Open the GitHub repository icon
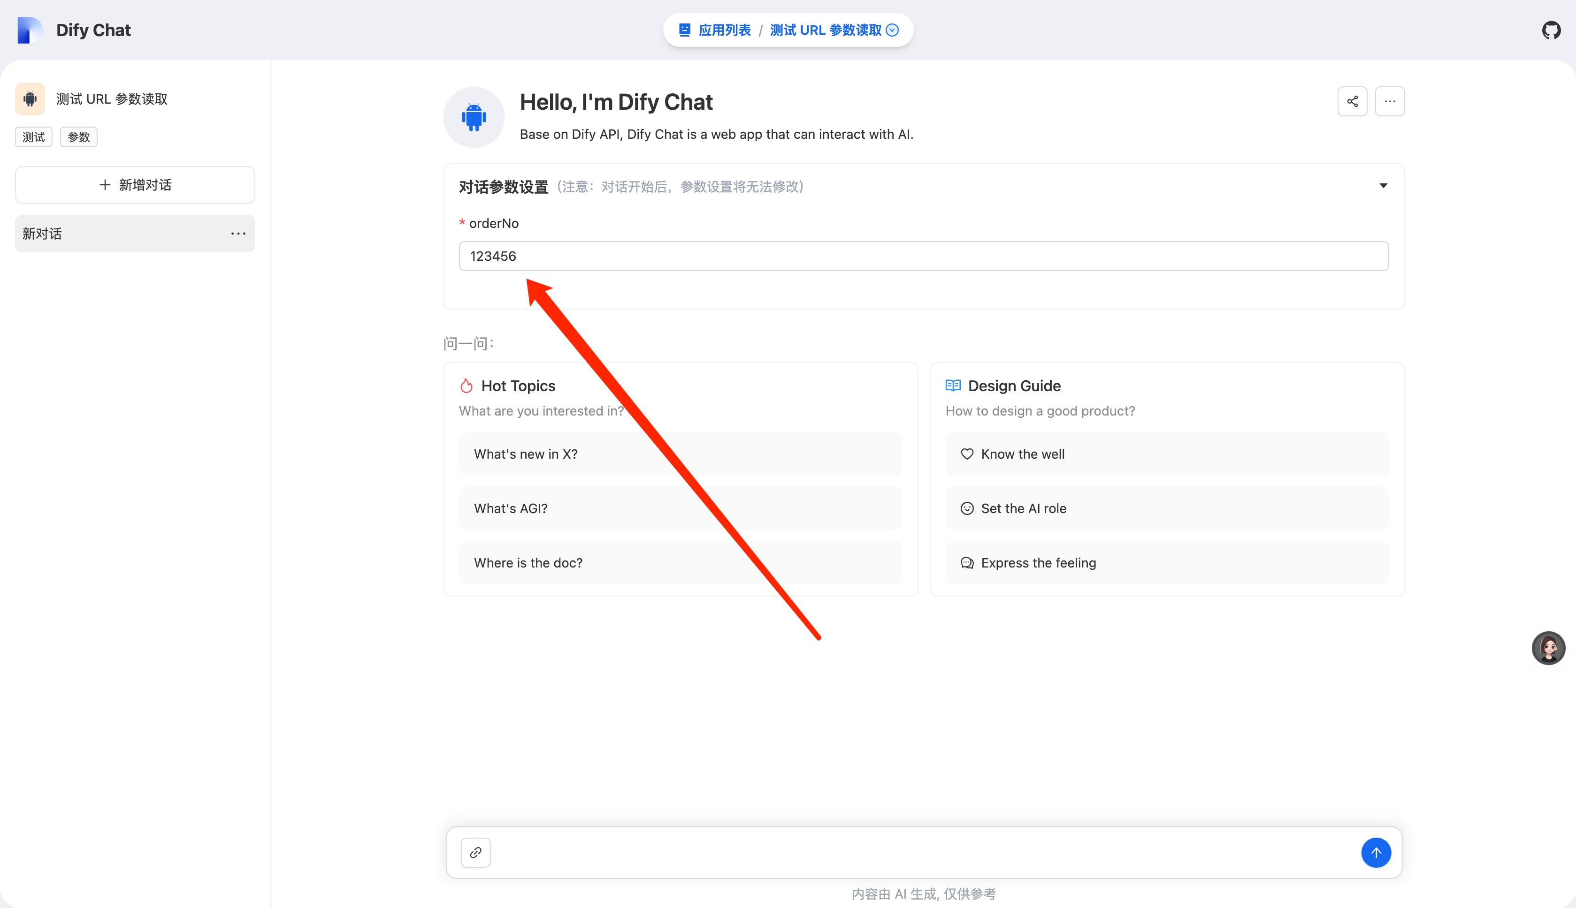Image resolution: width=1576 pixels, height=908 pixels. point(1550,30)
